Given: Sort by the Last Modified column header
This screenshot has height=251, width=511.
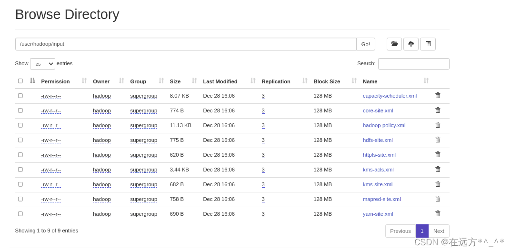Looking at the screenshot, I should click(x=220, y=81).
